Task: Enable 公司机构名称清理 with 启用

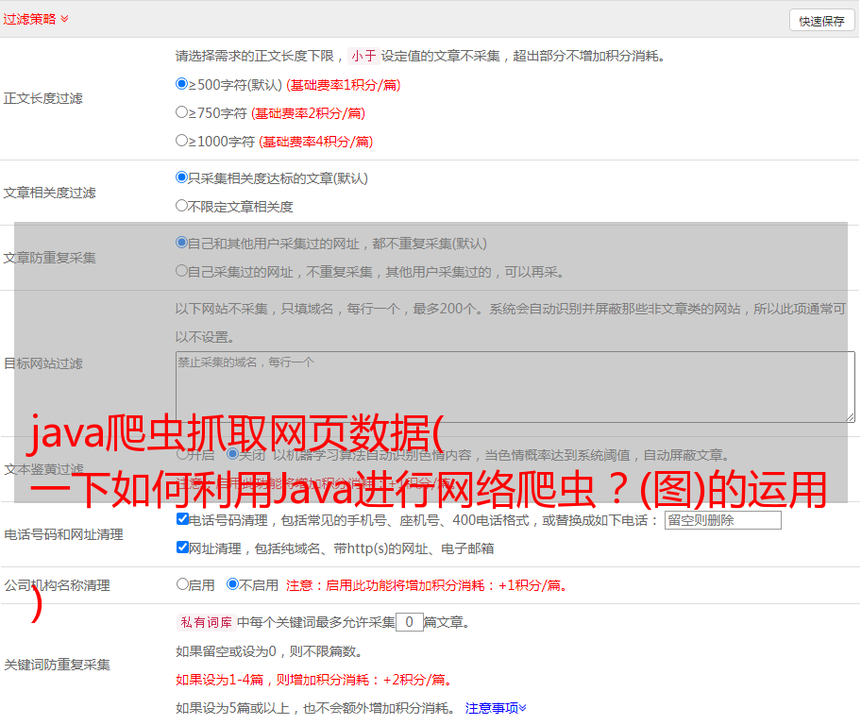Action: click(x=182, y=584)
